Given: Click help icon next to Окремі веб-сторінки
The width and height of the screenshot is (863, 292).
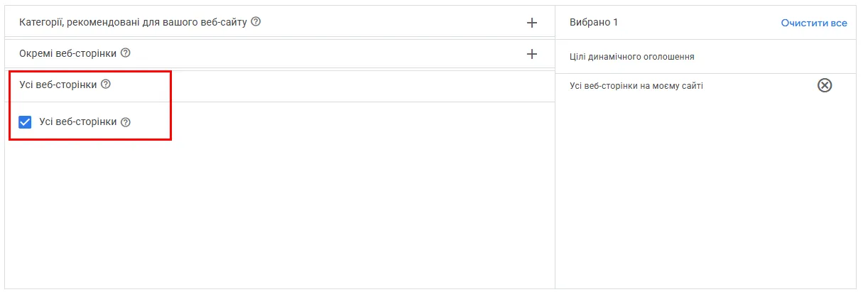Looking at the screenshot, I should 126,53.
